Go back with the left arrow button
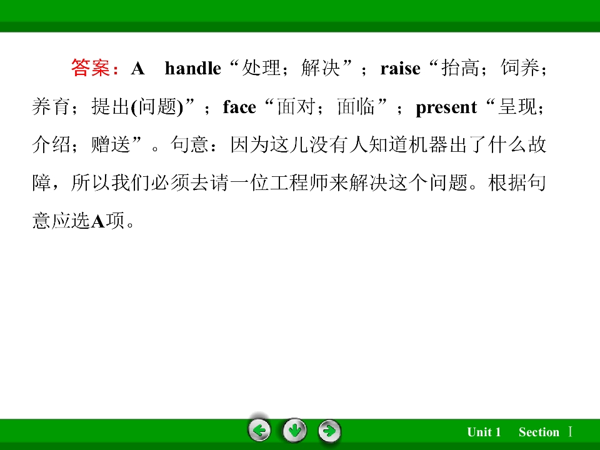This screenshot has height=450, width=600. [259, 431]
